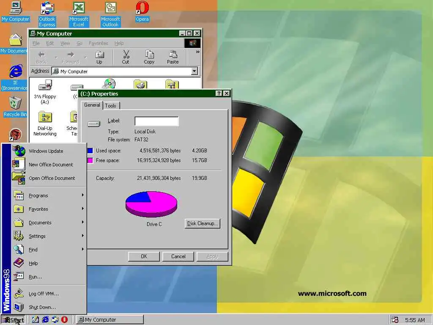Open the Recycle Bin icon
This screenshot has width=433, height=325.
(15, 107)
